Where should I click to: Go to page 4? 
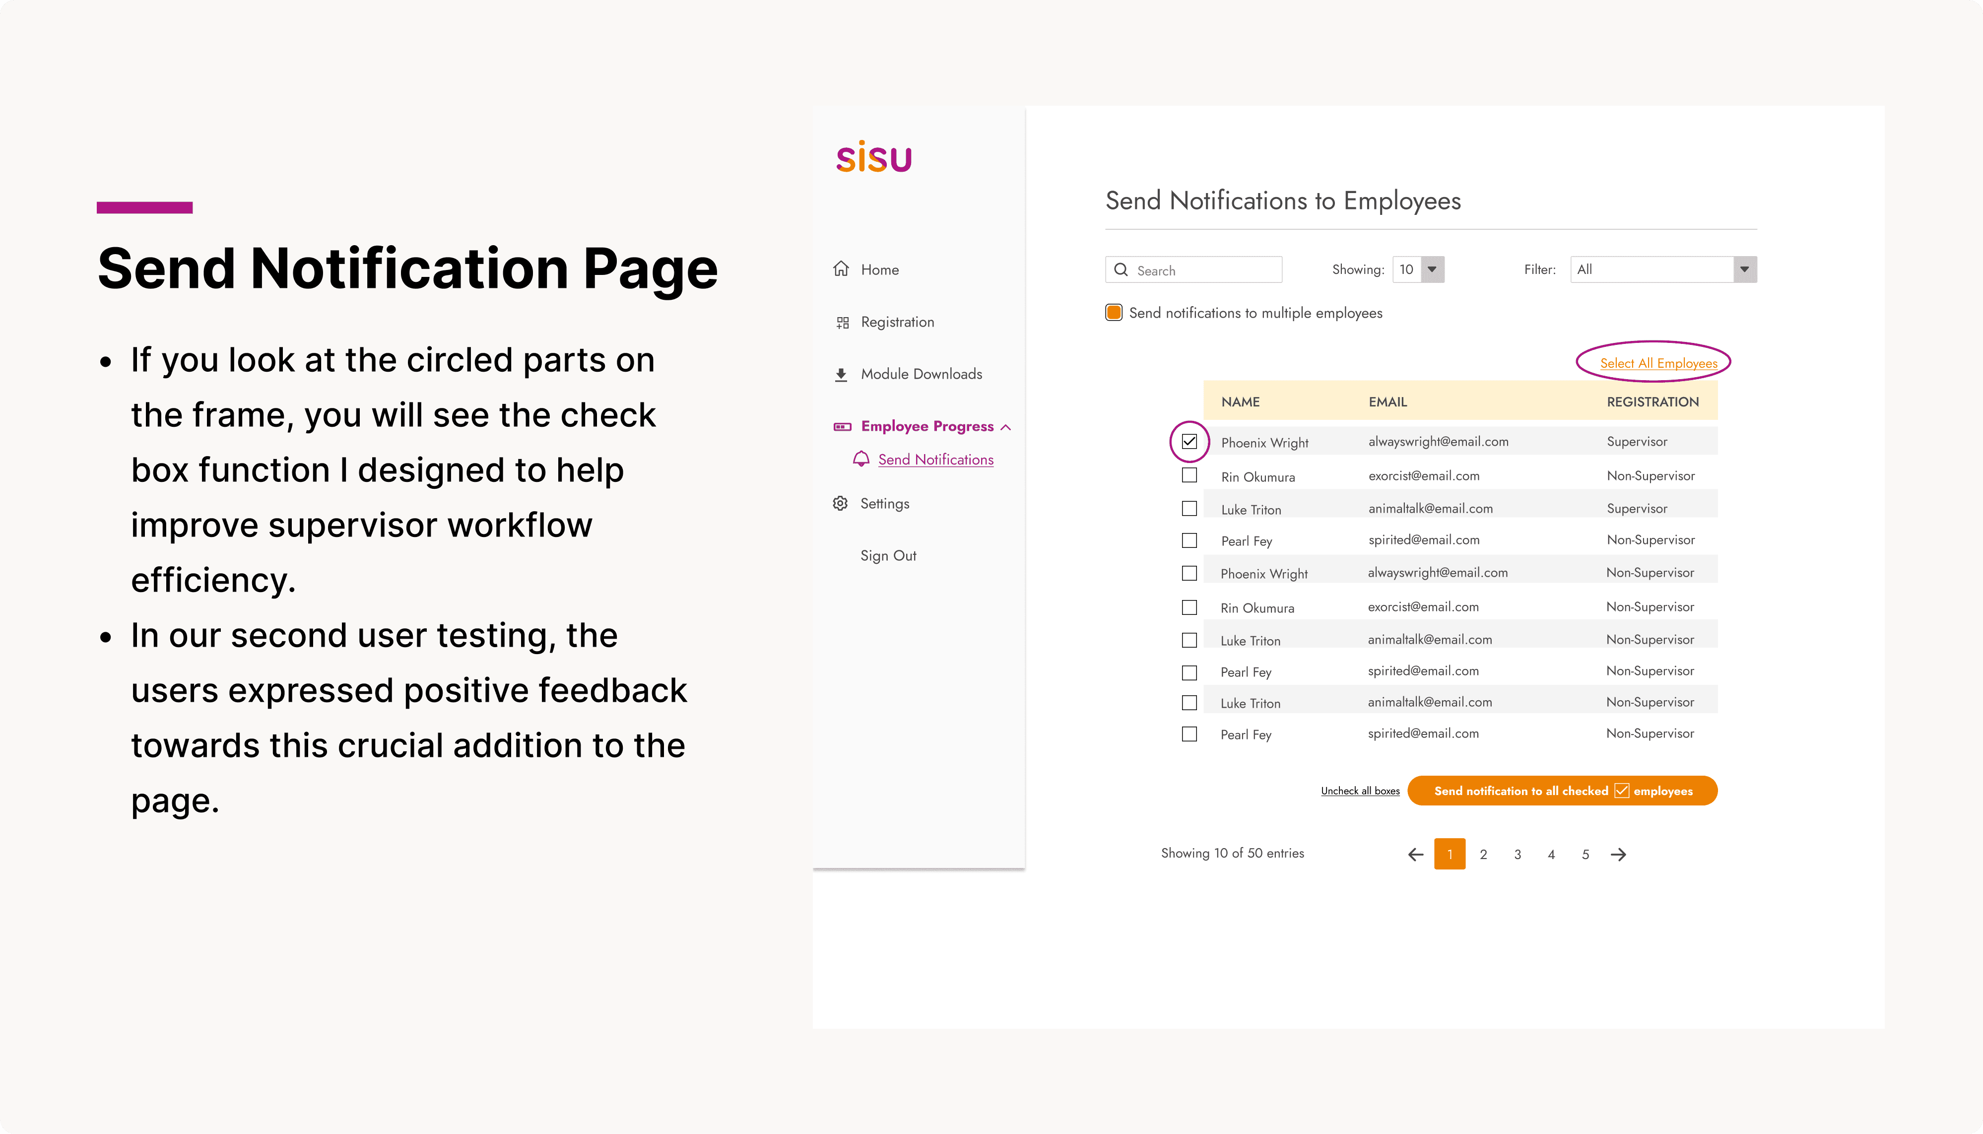(1552, 855)
